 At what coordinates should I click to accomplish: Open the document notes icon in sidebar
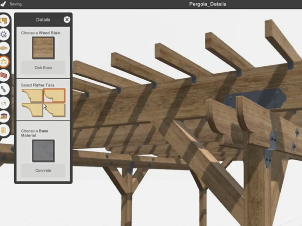(x=4, y=130)
